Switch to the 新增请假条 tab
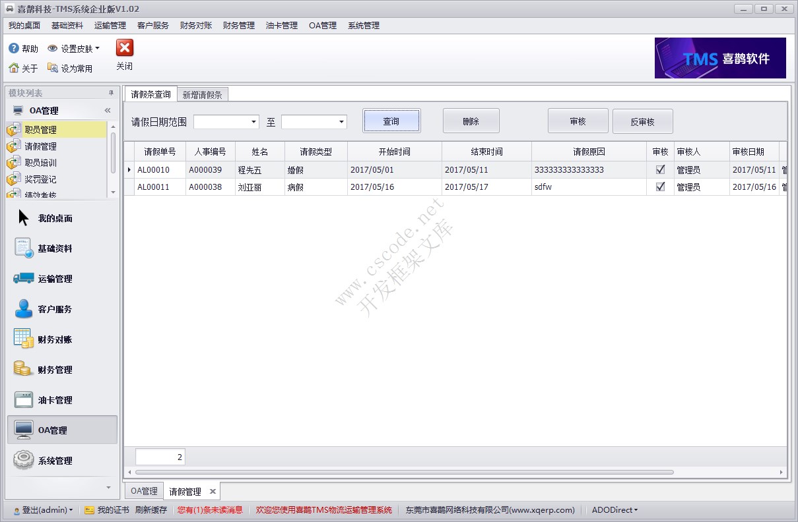The image size is (798, 522). tap(202, 95)
